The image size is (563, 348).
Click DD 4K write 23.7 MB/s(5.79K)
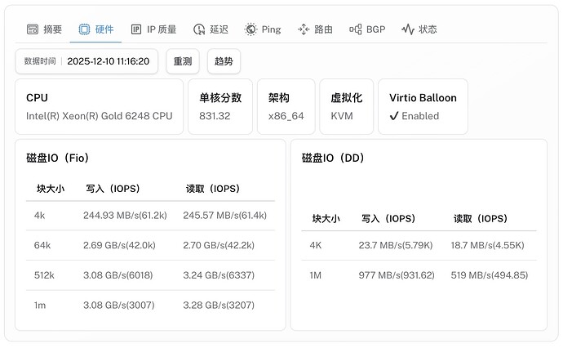395,245
